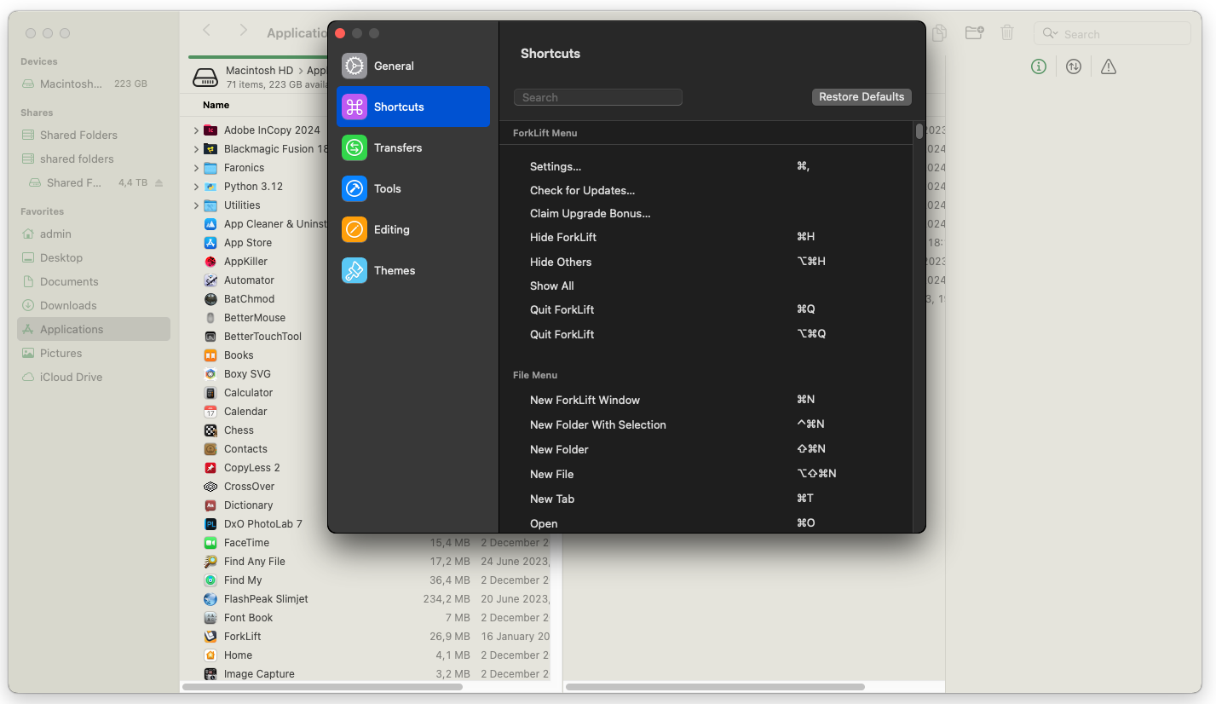Click the Shortcuts list vertical scrollbar
The height and width of the screenshot is (704, 1216).
(919, 132)
